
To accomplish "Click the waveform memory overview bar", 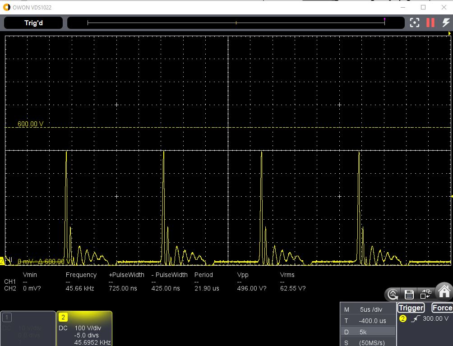I will point(236,23).
